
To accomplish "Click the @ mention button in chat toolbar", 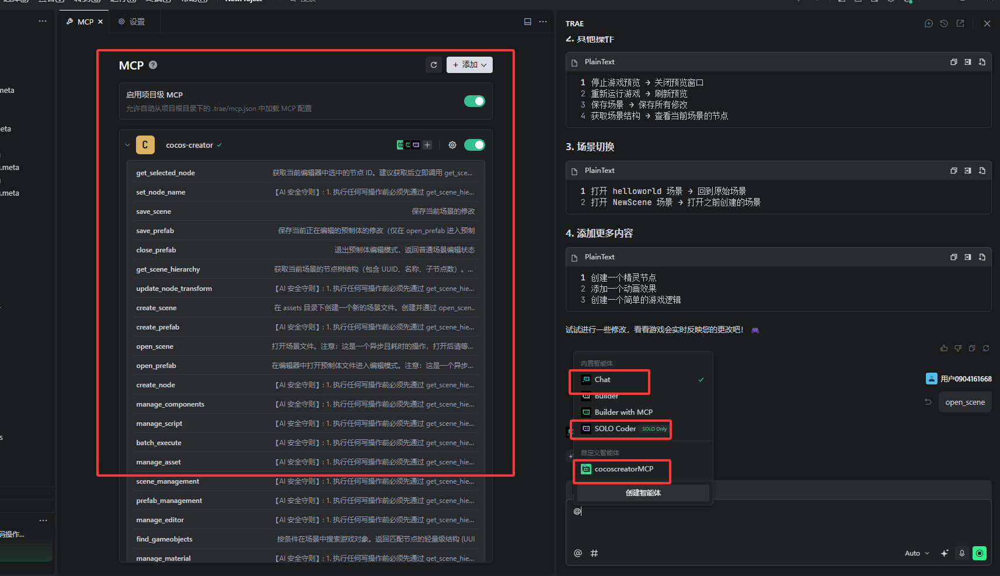I will [578, 553].
